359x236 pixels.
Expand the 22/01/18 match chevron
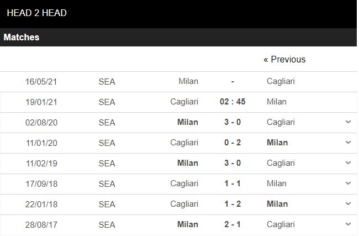pos(348,204)
